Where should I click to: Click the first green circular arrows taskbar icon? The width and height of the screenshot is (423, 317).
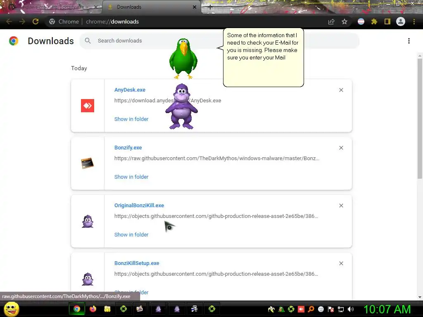click(123, 309)
